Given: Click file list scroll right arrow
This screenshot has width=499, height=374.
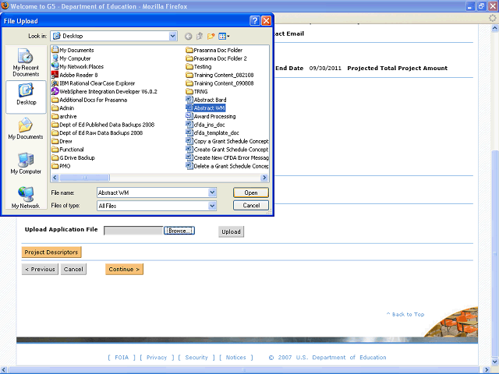Looking at the screenshot, I should tap(264, 178).
